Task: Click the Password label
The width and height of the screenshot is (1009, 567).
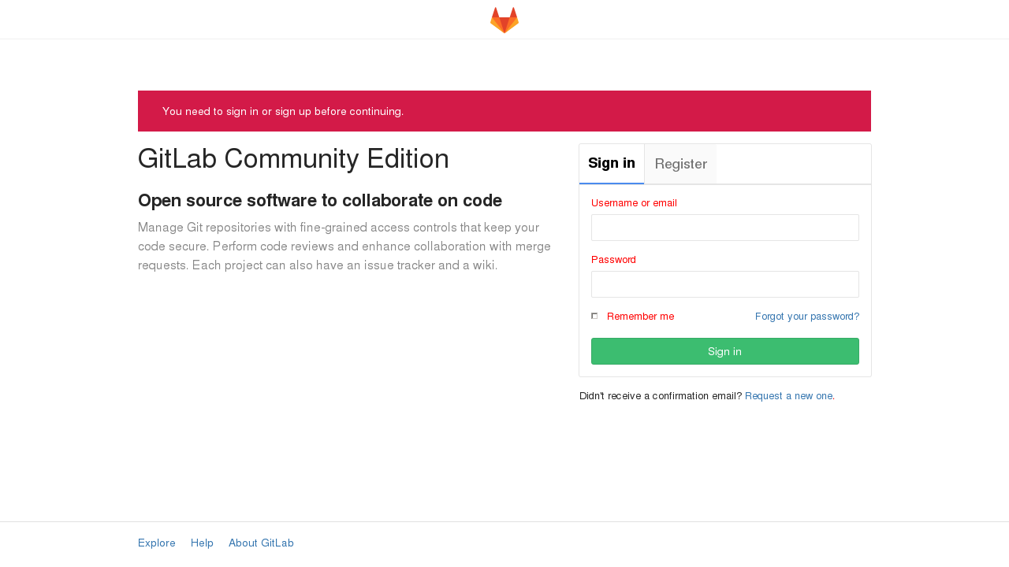Action: [x=613, y=260]
